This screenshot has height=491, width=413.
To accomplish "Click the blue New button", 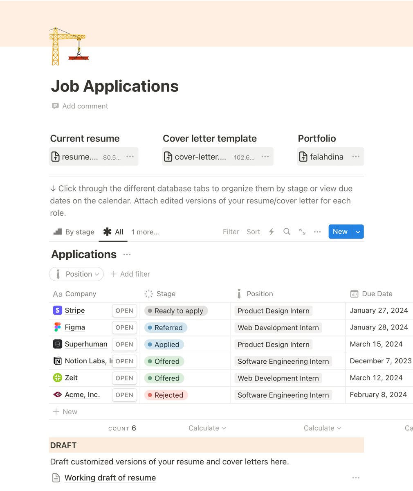I will point(340,232).
